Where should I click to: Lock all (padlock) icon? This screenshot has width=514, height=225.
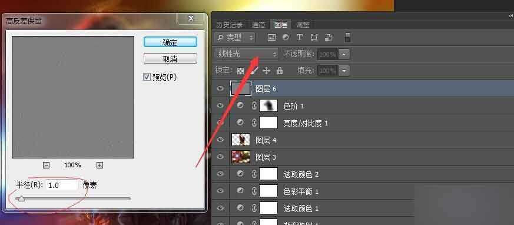click(280, 71)
